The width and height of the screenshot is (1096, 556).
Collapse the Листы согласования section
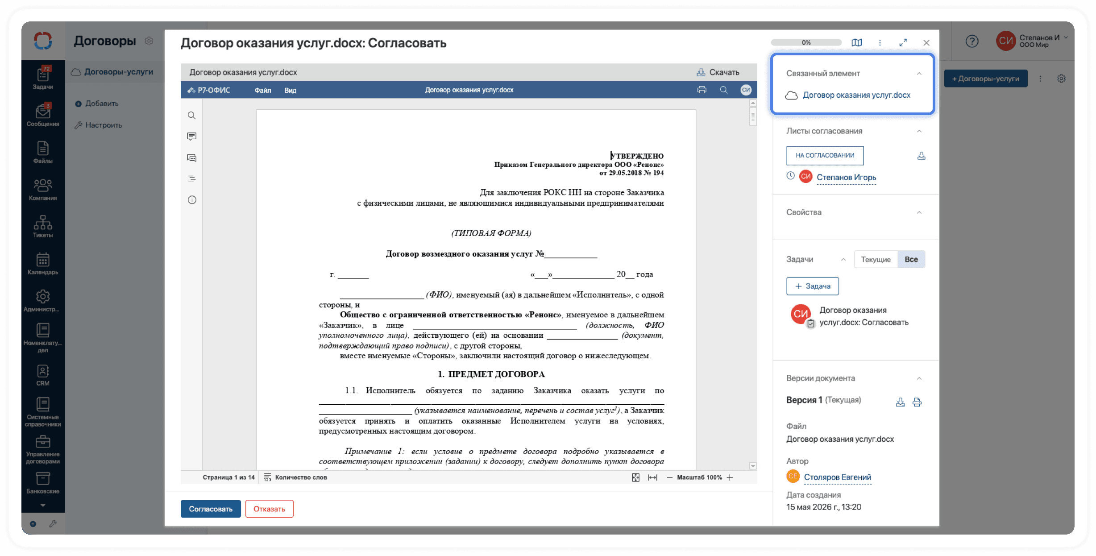click(x=919, y=131)
